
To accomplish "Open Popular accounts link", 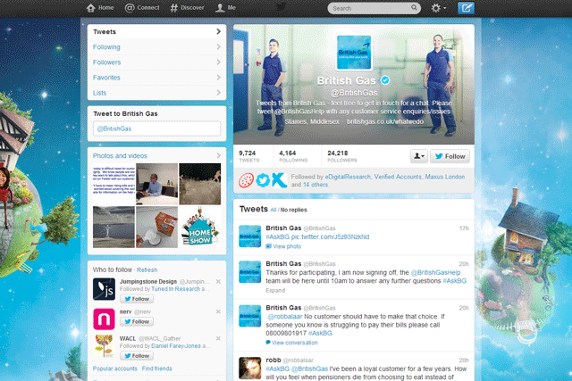I will (x=115, y=369).
